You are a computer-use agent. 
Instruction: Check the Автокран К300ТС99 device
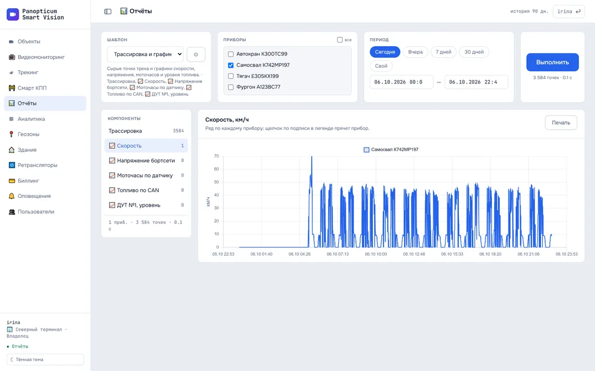coord(231,54)
